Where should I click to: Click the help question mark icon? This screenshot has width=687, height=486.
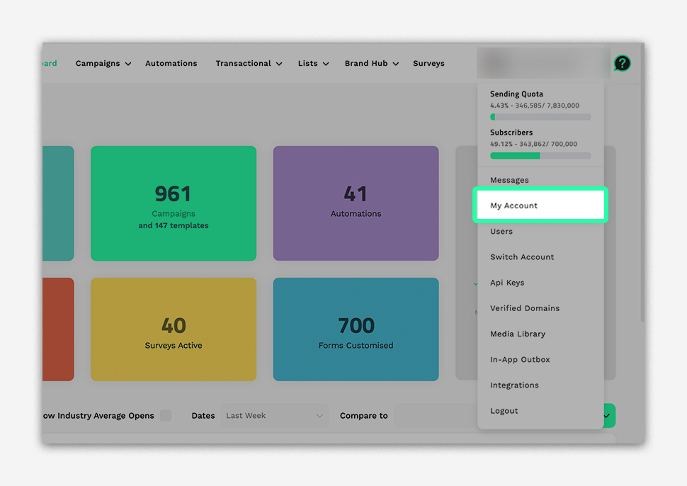tap(622, 64)
